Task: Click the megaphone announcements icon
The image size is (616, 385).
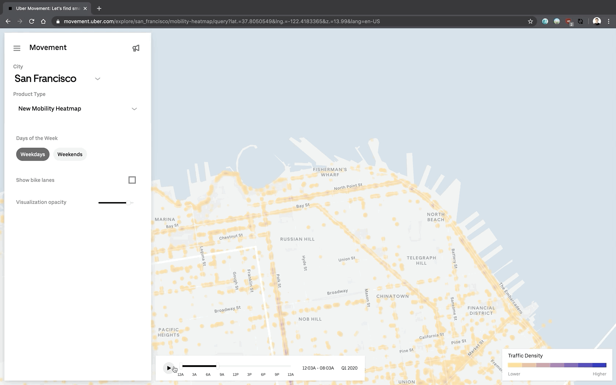Action: click(x=136, y=48)
